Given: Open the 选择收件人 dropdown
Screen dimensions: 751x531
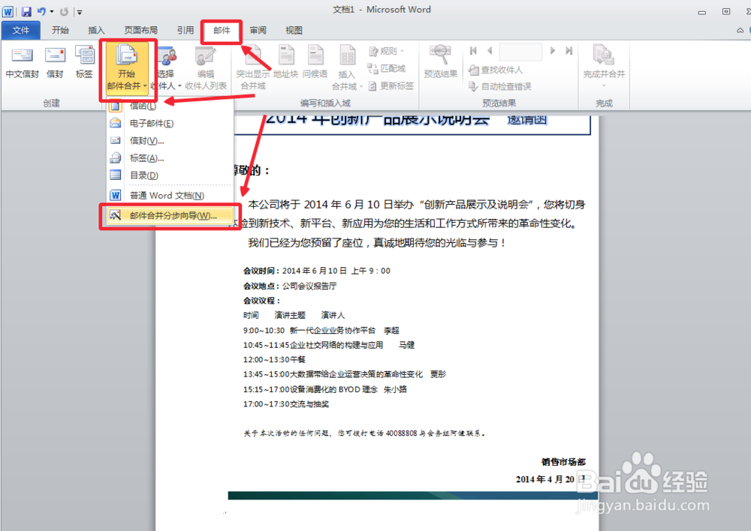Looking at the screenshot, I should point(167,68).
